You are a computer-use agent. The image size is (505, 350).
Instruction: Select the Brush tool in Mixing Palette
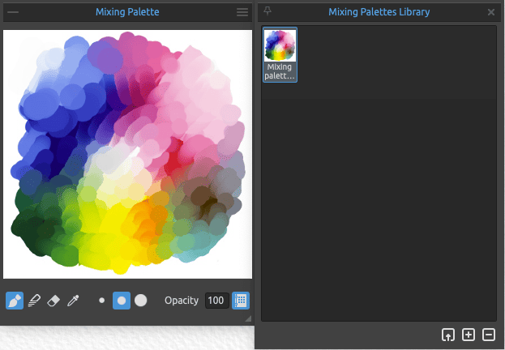tap(15, 301)
